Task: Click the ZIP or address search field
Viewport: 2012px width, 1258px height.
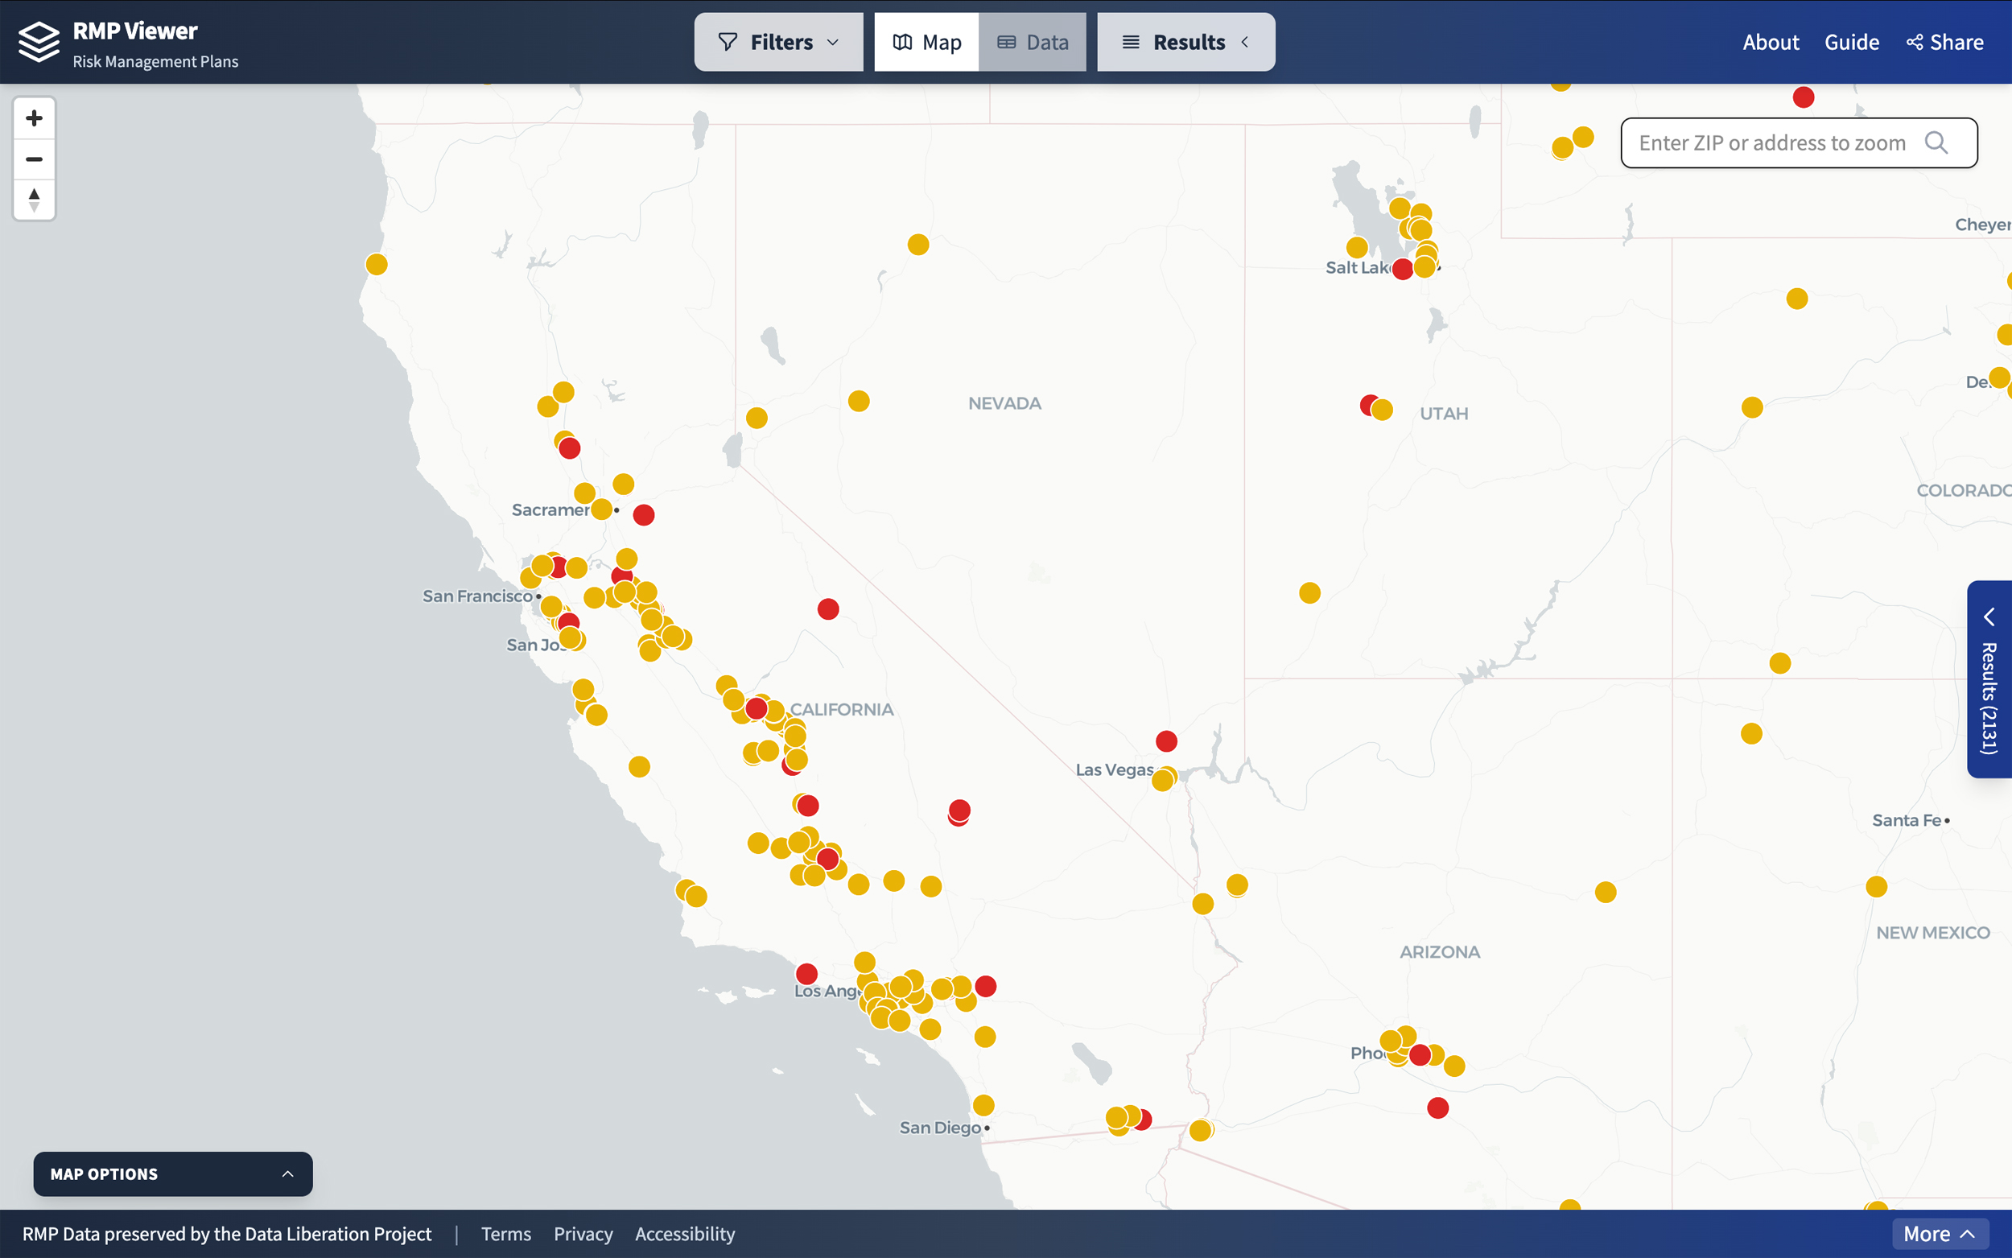Action: (1771, 142)
